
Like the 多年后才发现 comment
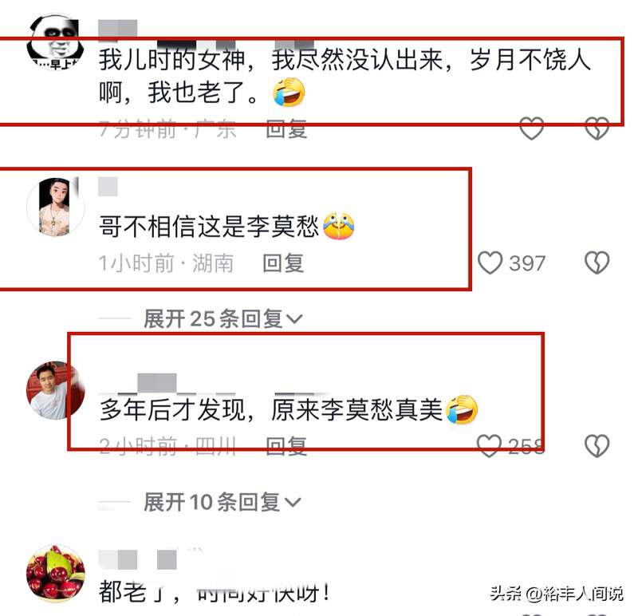pos(489,446)
